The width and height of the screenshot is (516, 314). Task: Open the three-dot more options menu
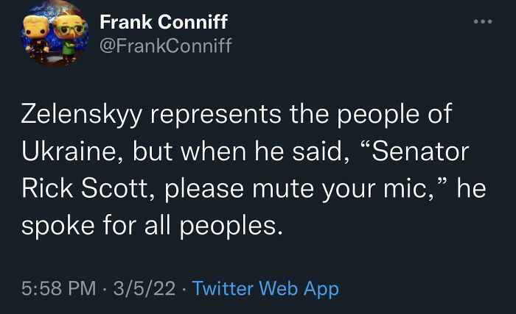coord(481,23)
